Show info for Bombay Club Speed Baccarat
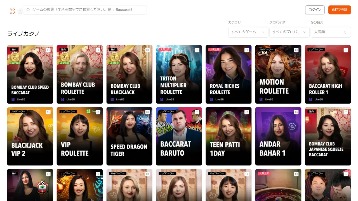Viewport: 358px width, 201px height. click(x=48, y=50)
